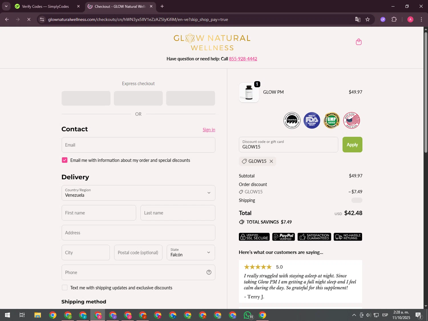Expand the Country/Region Venezuela dropdown

(138, 193)
